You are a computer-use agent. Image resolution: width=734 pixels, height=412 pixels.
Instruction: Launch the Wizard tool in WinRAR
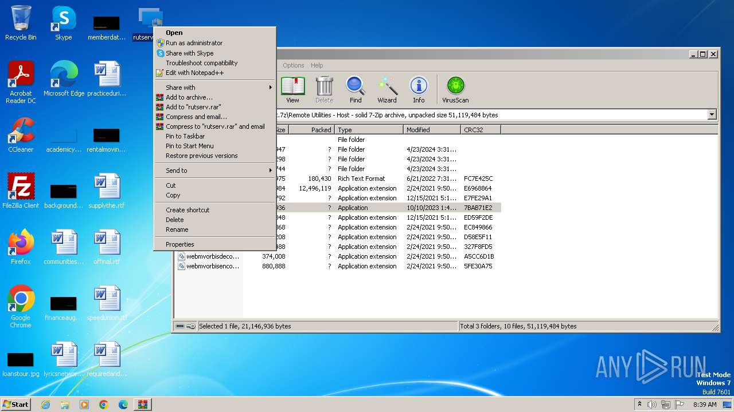point(387,90)
